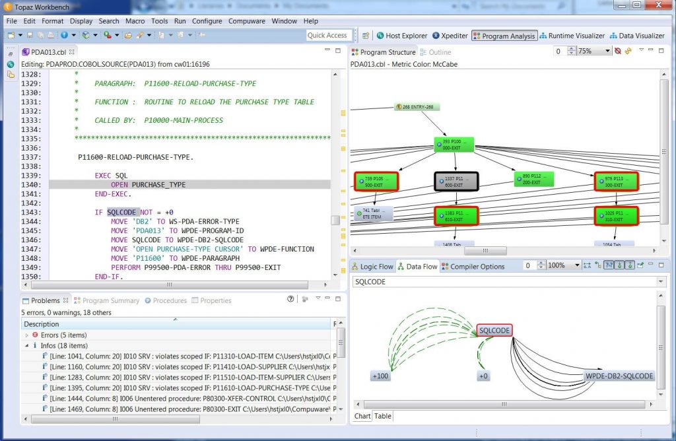
Task: Select the Table tab under data flow chart
Action: click(x=383, y=416)
